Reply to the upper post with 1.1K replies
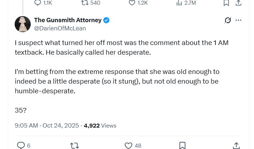 (x=38, y=3)
